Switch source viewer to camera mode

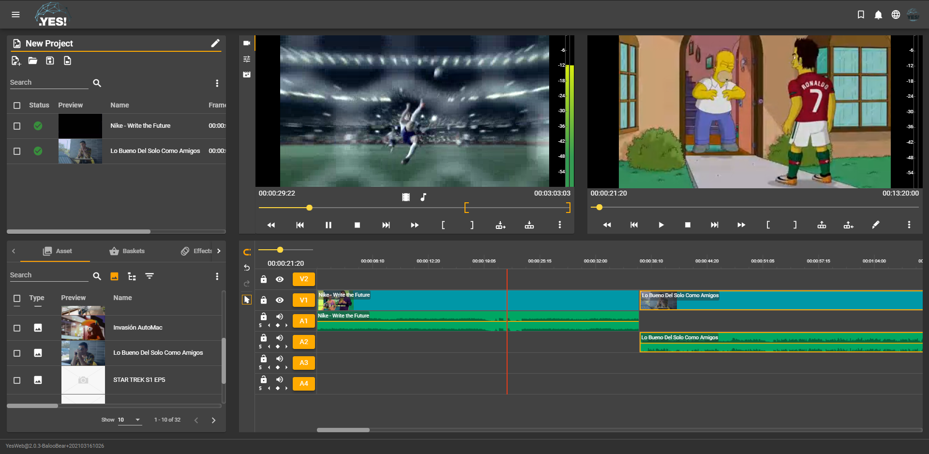247,43
